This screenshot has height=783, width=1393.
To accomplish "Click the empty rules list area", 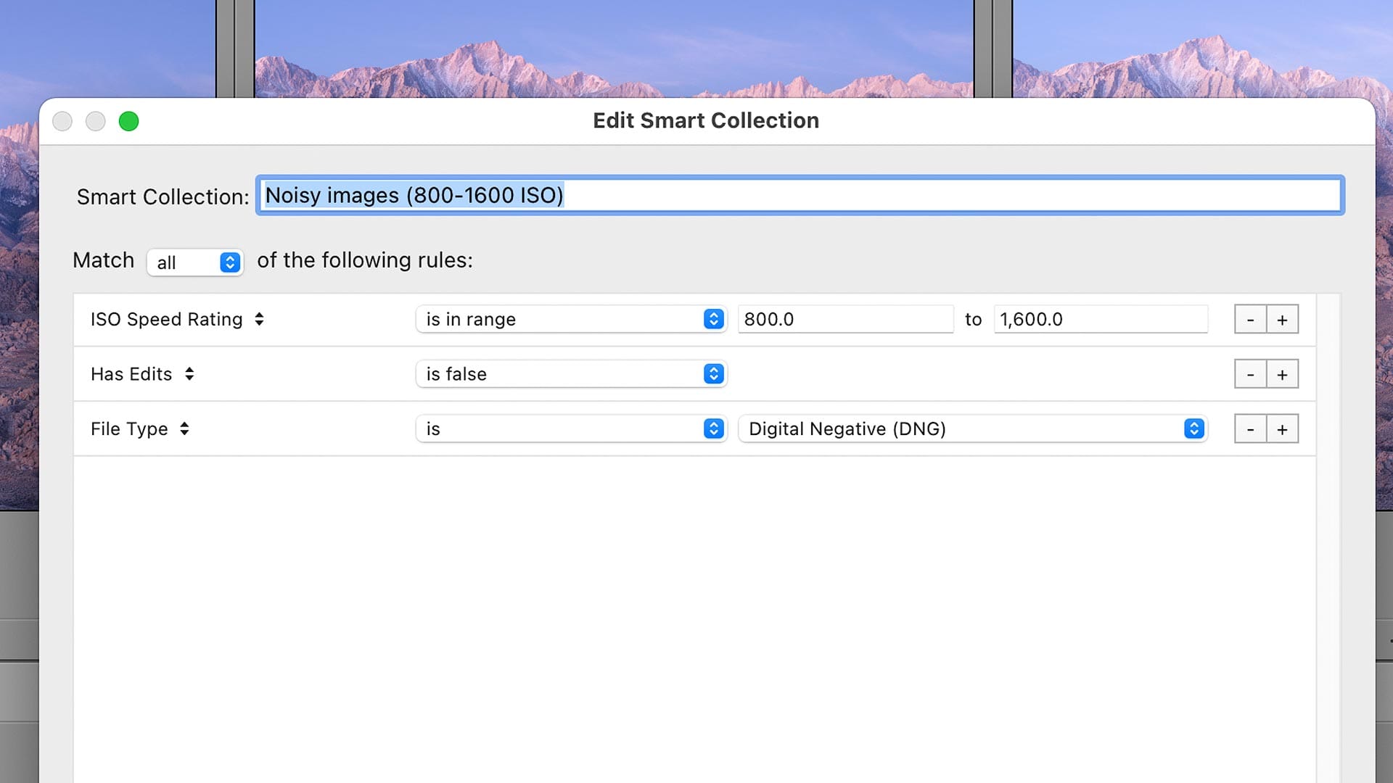I will (x=694, y=616).
